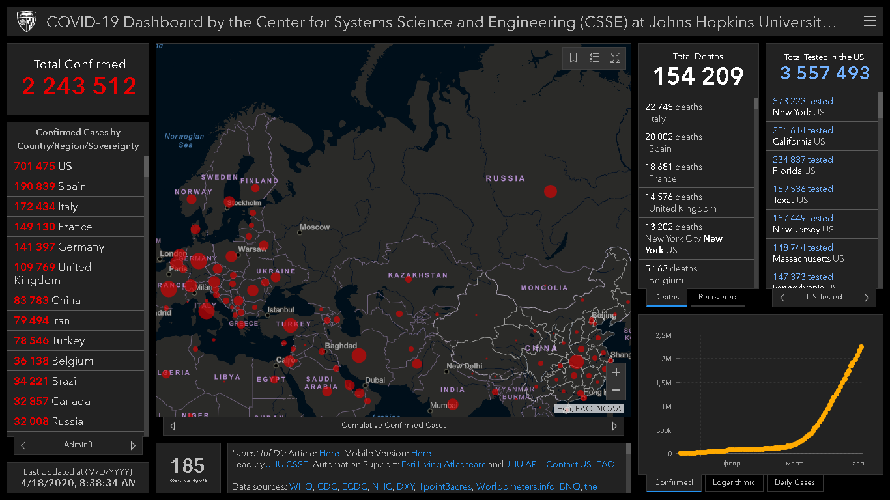Open the map bookmarks icon
The width and height of the screenshot is (890, 500).
573,58
